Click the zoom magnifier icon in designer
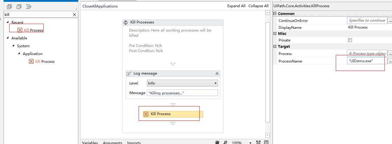This screenshot has height=144, width=392. click(x=225, y=142)
